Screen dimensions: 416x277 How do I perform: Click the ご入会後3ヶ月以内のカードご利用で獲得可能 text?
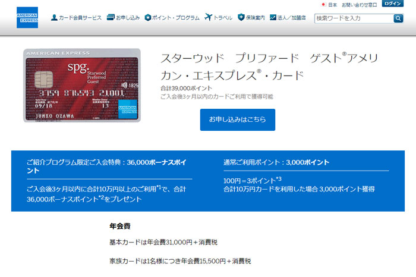coord(217,96)
